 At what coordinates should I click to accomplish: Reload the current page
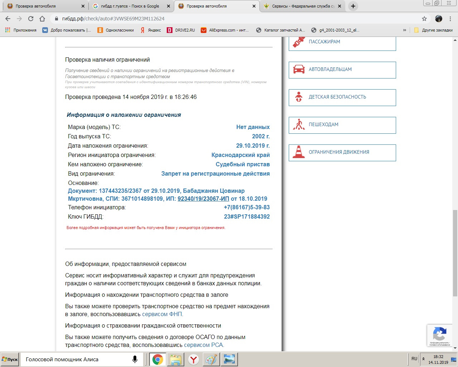pyautogui.click(x=31, y=19)
